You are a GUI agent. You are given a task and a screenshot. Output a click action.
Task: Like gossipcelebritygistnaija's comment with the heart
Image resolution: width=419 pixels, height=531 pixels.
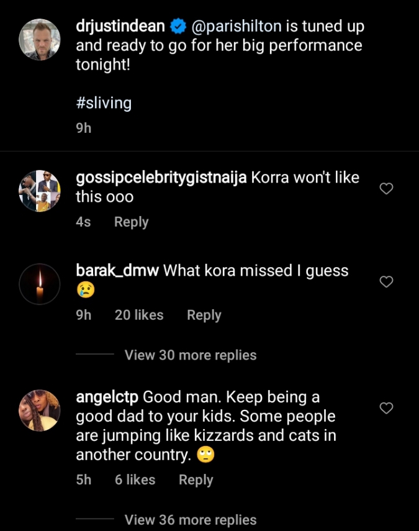(386, 188)
